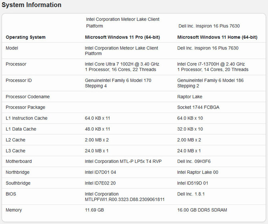
Task: Click the 'Processor' row label
Action: (16, 64)
